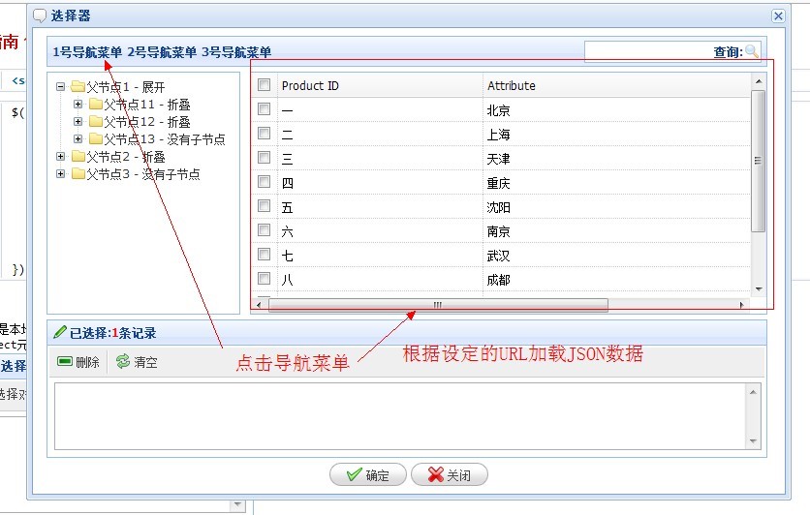
Task: Expand the 父节点2 tree node
Action: 61,157
